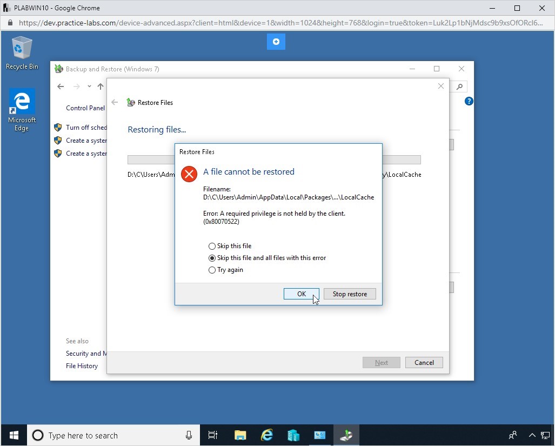The image size is (555, 446).
Task: Show hidden icons chevron in system tray
Action: click(532, 435)
